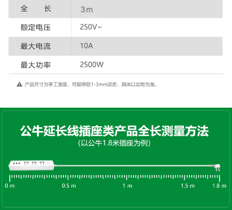The width and height of the screenshot is (232, 210).
Task: Click the USB ports on power strip
Action: coord(16,163)
